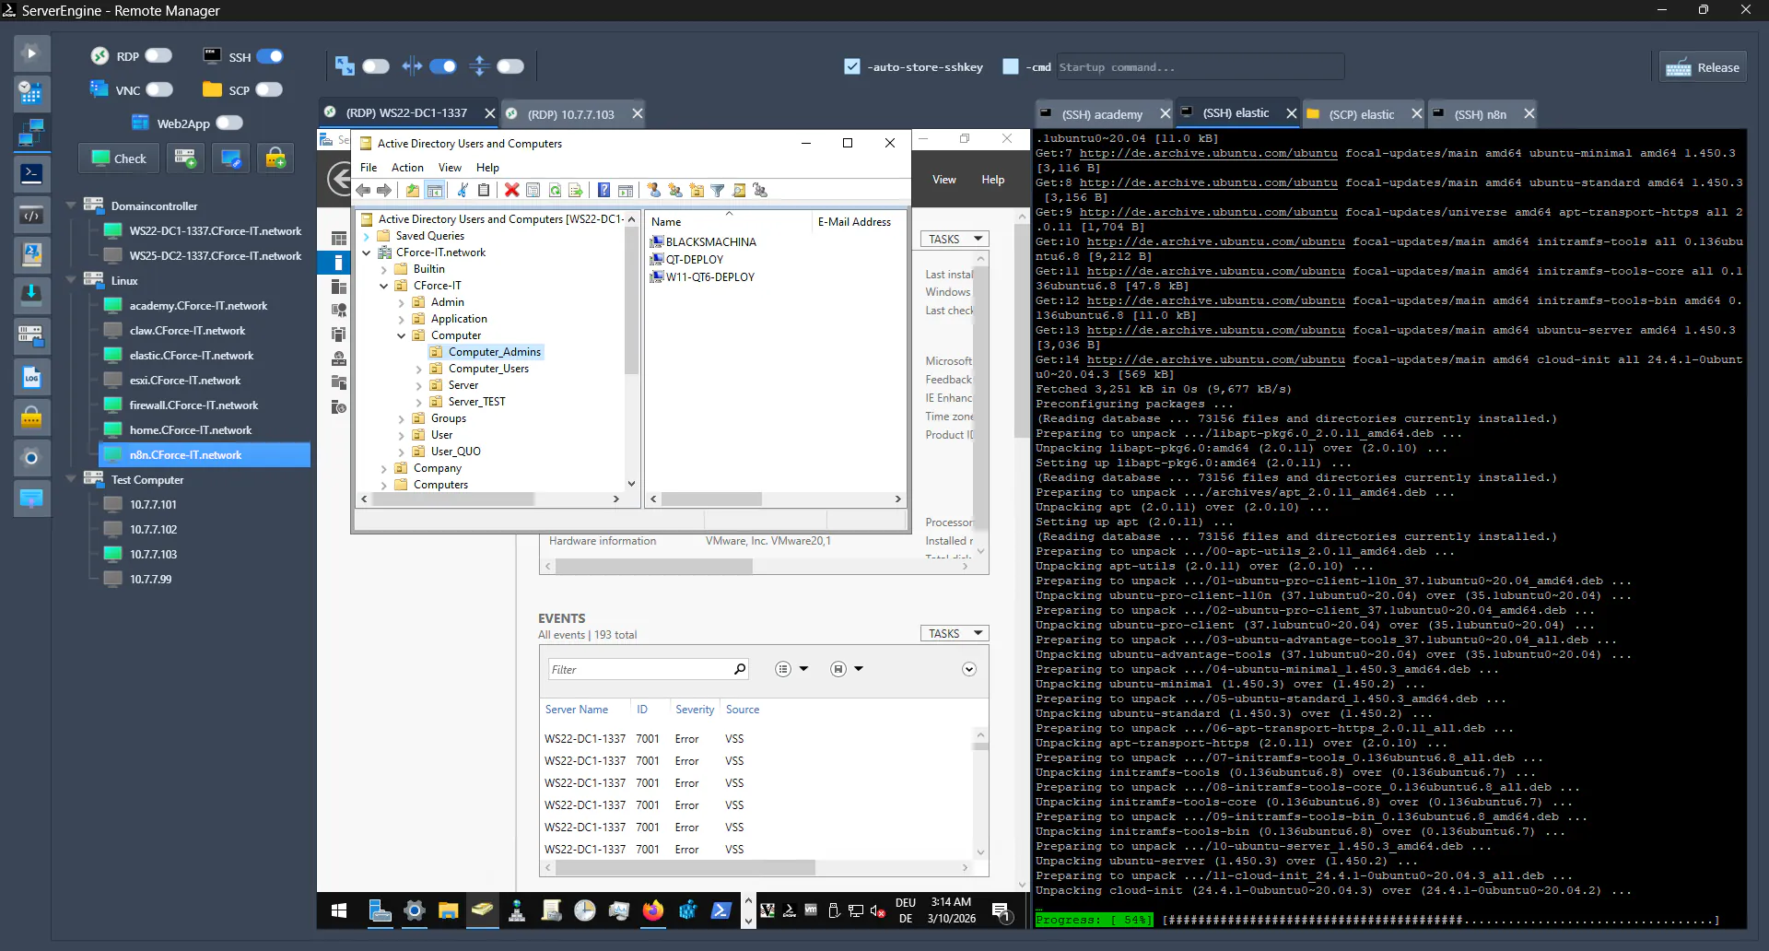Open the scheduler calendar sidebar icon
This screenshot has width=1769, height=951.
[x=31, y=92]
